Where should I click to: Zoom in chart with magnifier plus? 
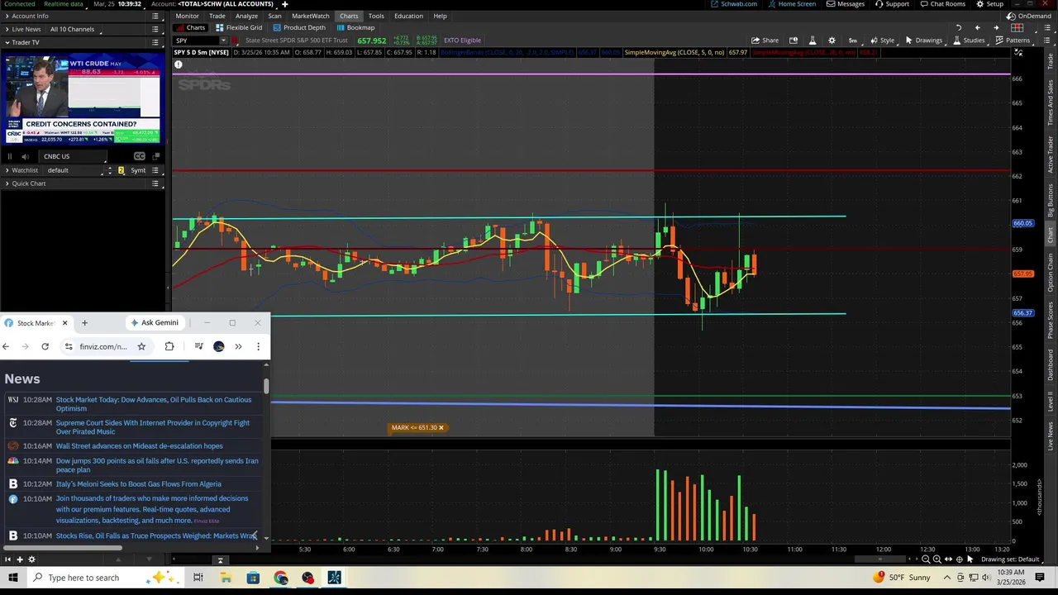tap(936, 559)
